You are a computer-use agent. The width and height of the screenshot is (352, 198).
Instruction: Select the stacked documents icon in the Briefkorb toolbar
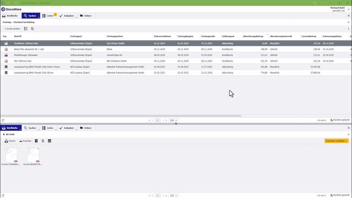(x=49, y=141)
